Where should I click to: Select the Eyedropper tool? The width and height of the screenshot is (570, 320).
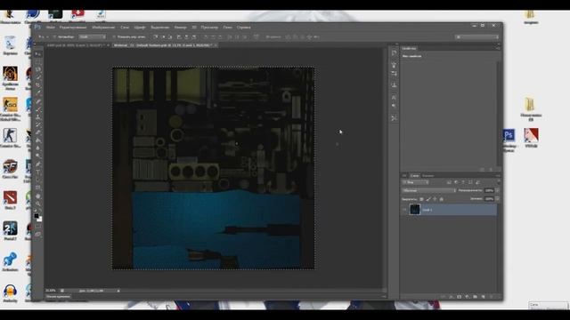(x=38, y=92)
